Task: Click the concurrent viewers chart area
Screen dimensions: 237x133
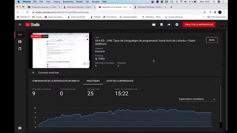Action: (x=125, y=117)
